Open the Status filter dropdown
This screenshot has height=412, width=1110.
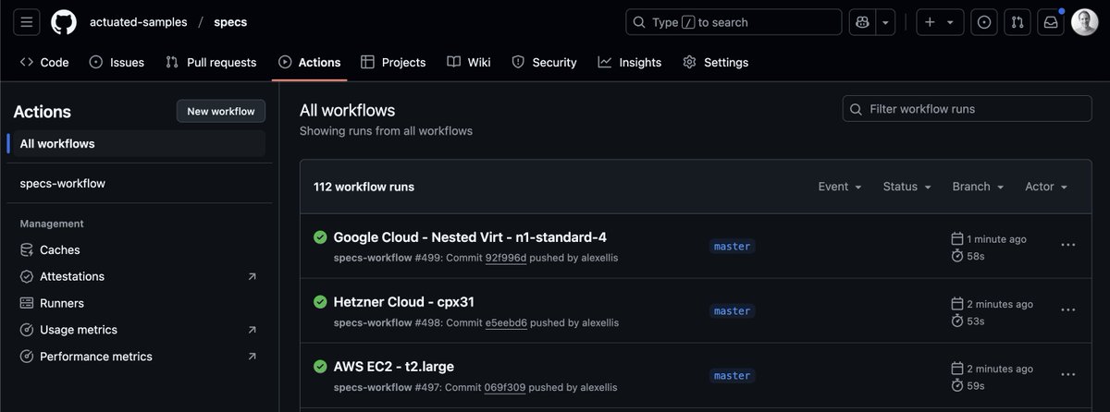click(x=906, y=187)
